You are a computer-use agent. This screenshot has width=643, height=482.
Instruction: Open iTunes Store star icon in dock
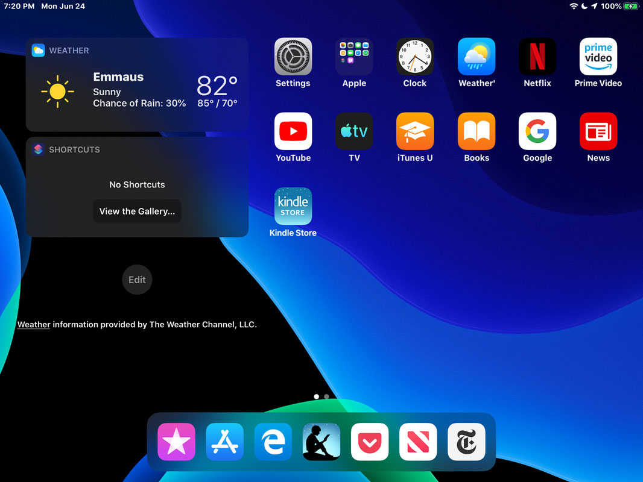pyautogui.click(x=176, y=442)
